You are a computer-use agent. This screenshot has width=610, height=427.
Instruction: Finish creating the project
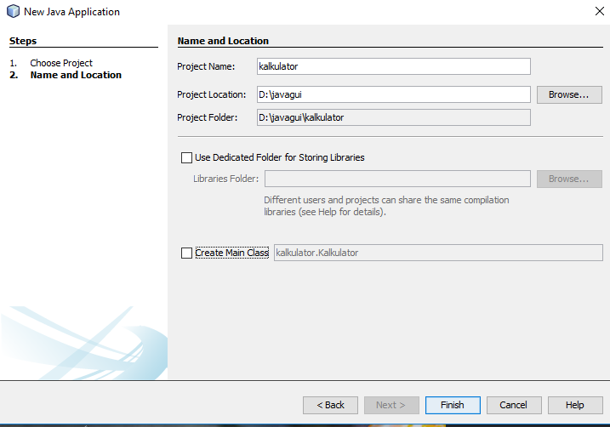pyautogui.click(x=453, y=405)
